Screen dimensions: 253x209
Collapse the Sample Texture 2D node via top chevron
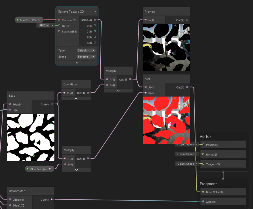point(95,12)
